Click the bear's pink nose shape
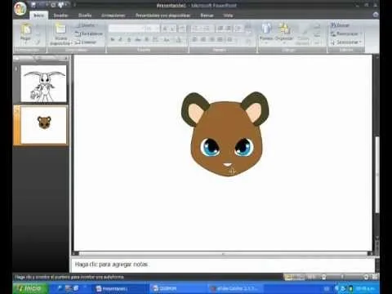392x294 pixels. tap(227, 165)
